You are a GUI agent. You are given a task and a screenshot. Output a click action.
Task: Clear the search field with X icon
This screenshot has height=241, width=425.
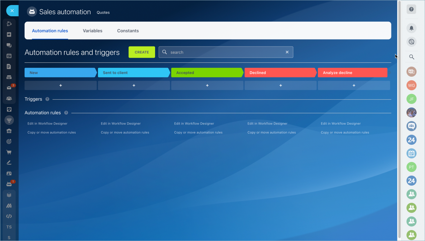(287, 52)
